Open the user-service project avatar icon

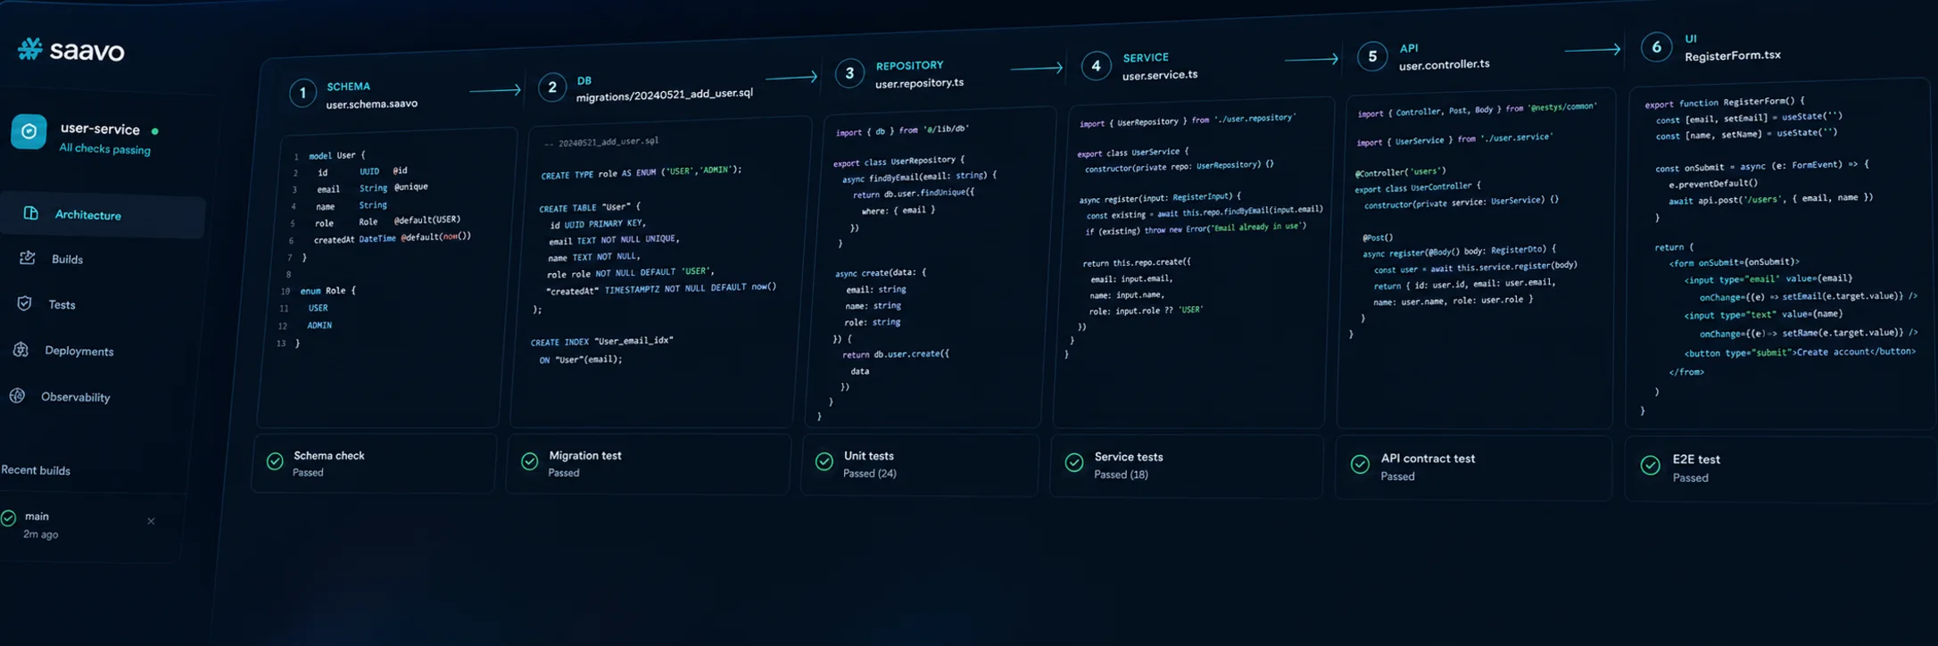tap(29, 132)
